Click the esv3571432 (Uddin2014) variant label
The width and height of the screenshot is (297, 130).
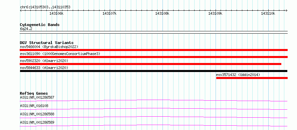point(238,75)
